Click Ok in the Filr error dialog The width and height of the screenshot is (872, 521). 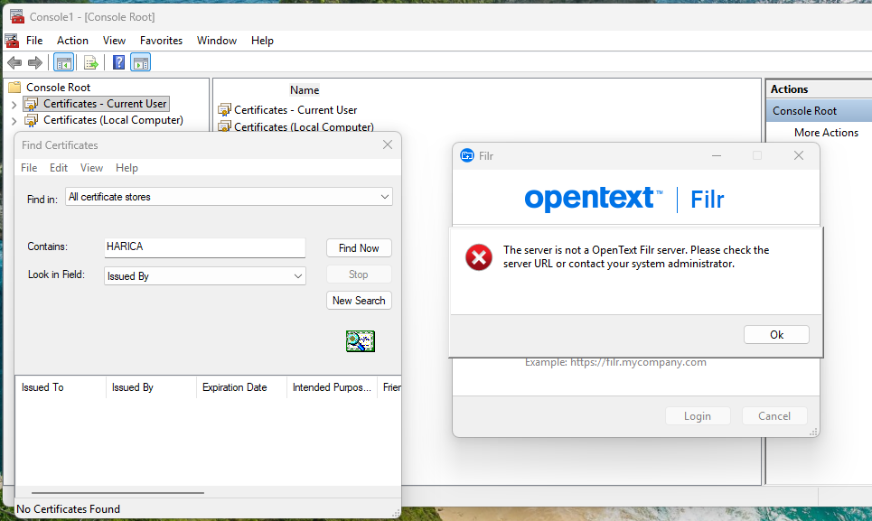(x=776, y=335)
